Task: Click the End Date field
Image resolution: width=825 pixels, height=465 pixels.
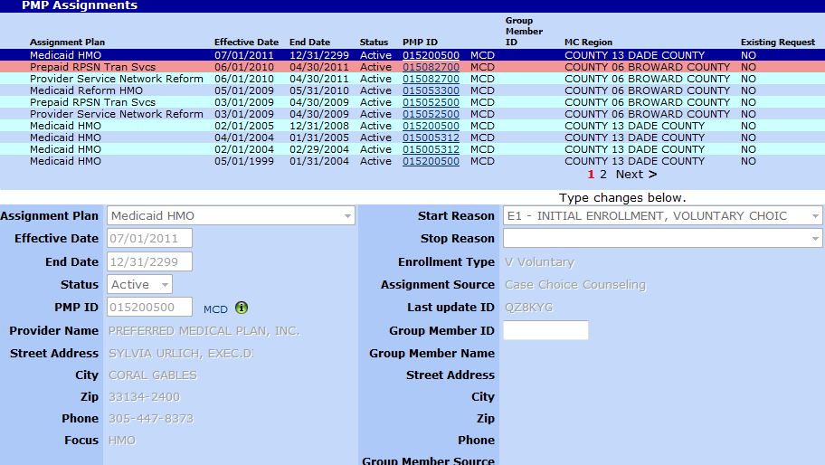Action: click(149, 261)
